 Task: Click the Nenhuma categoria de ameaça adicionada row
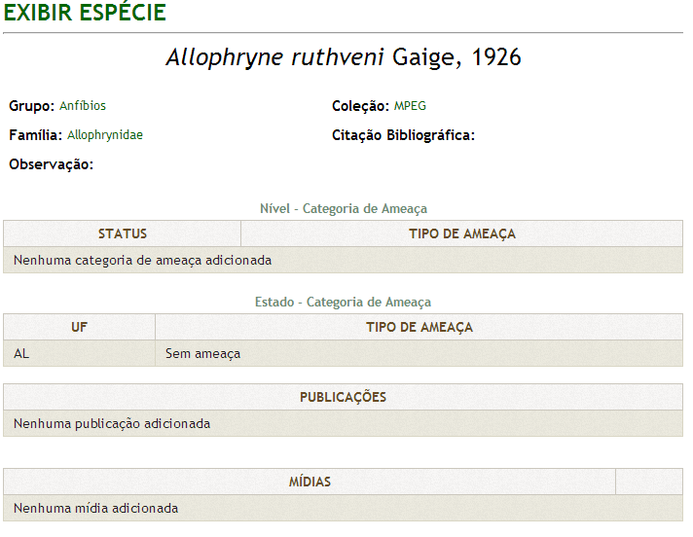pyautogui.click(x=343, y=260)
